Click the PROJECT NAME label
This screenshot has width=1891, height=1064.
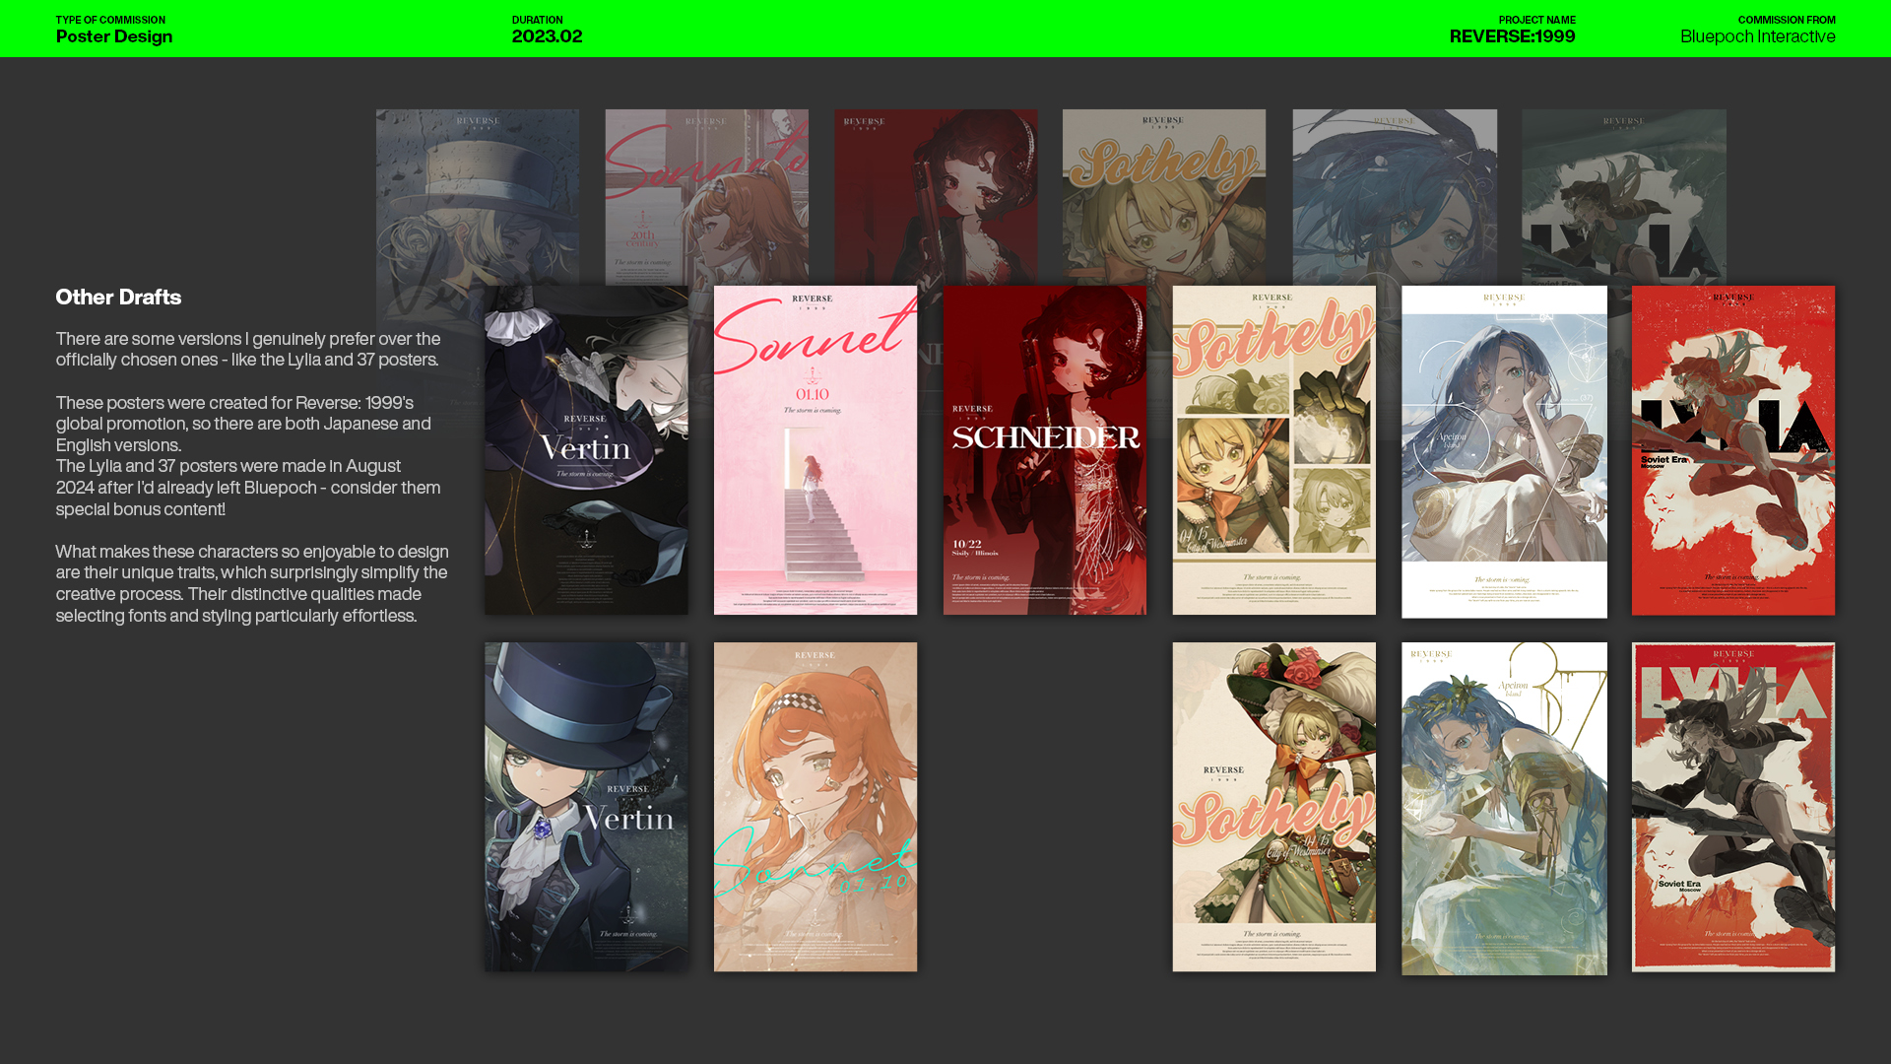click(1537, 20)
